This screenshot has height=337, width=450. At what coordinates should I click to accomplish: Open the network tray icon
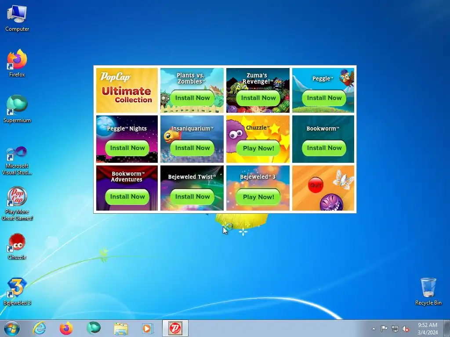[395, 329]
